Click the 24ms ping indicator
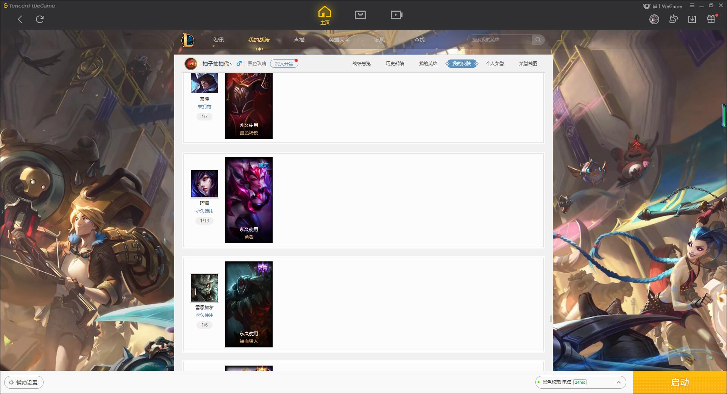 coord(580,382)
